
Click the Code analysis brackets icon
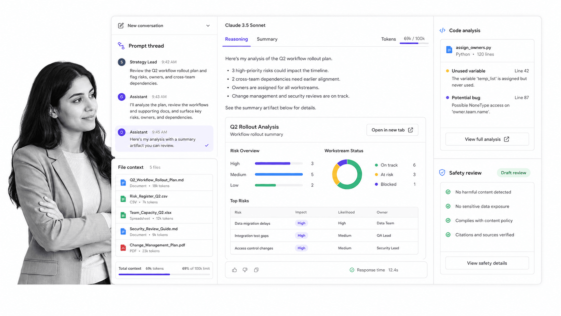click(443, 31)
